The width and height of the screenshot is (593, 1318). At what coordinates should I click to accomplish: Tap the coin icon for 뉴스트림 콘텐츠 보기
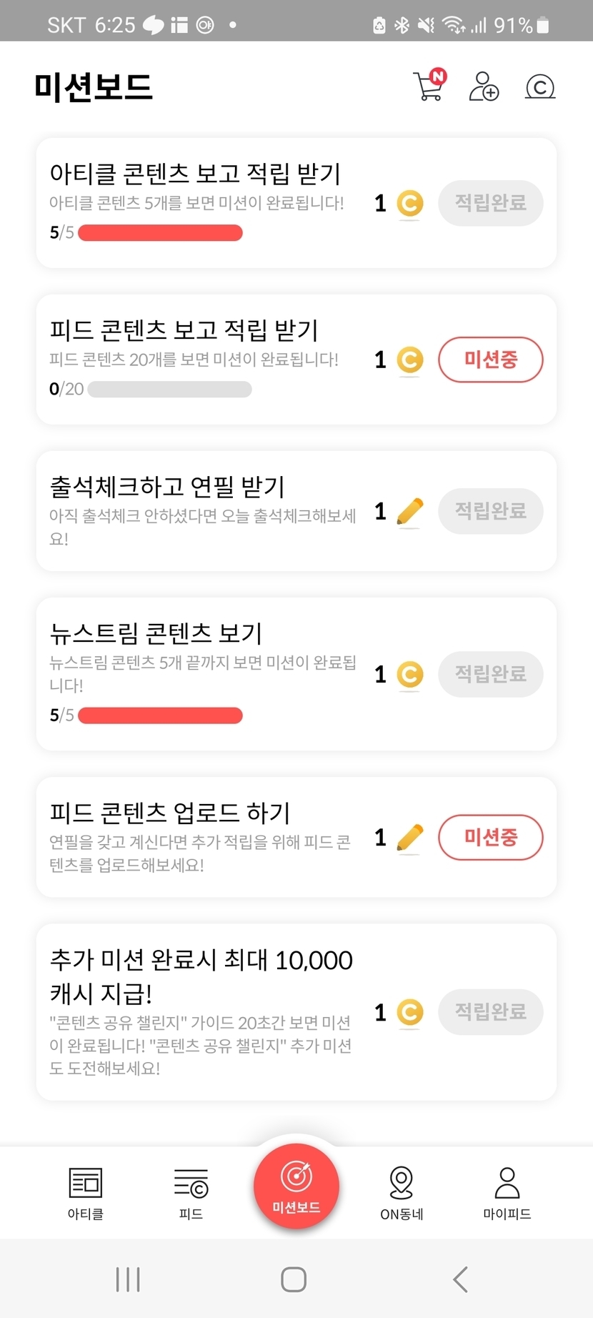coord(409,674)
